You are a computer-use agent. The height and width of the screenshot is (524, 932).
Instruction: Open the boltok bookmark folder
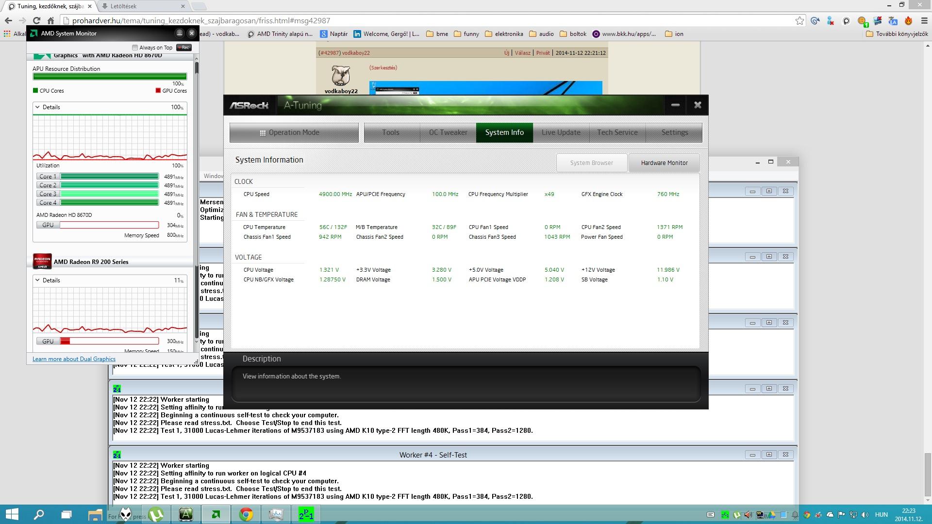[573, 34]
